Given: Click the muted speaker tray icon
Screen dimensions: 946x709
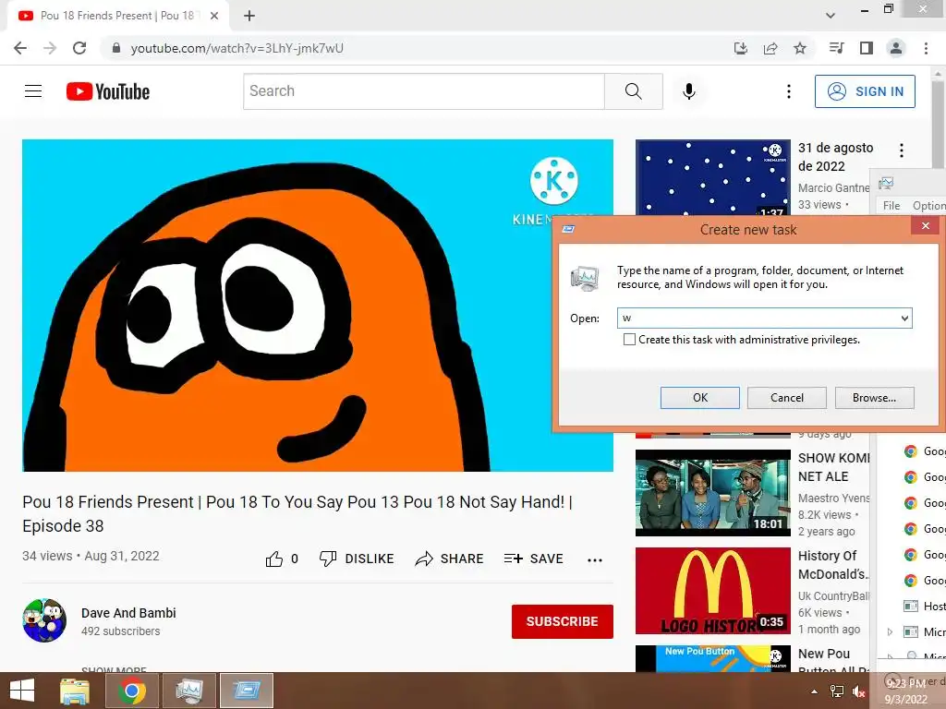Looking at the screenshot, I should point(859,692).
